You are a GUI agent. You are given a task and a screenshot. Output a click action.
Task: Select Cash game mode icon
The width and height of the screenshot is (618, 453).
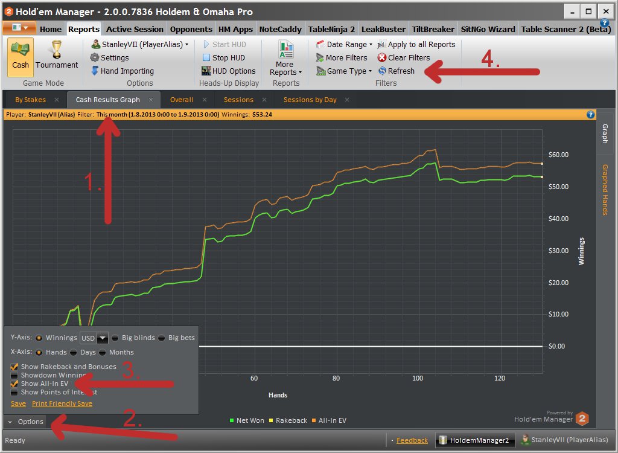click(21, 50)
